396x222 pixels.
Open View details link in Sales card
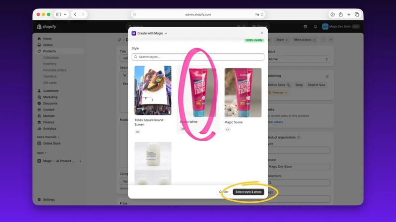275,122
